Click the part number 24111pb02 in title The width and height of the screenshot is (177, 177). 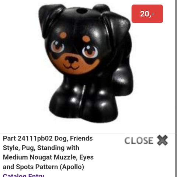(x=35, y=138)
